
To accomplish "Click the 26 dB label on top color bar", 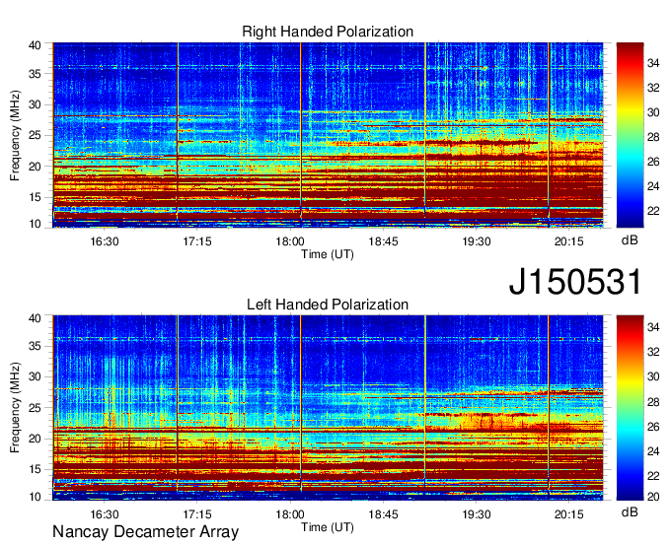I will pos(653,162).
